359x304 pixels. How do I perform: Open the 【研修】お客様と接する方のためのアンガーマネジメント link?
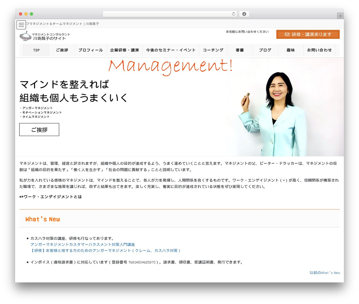point(105,250)
